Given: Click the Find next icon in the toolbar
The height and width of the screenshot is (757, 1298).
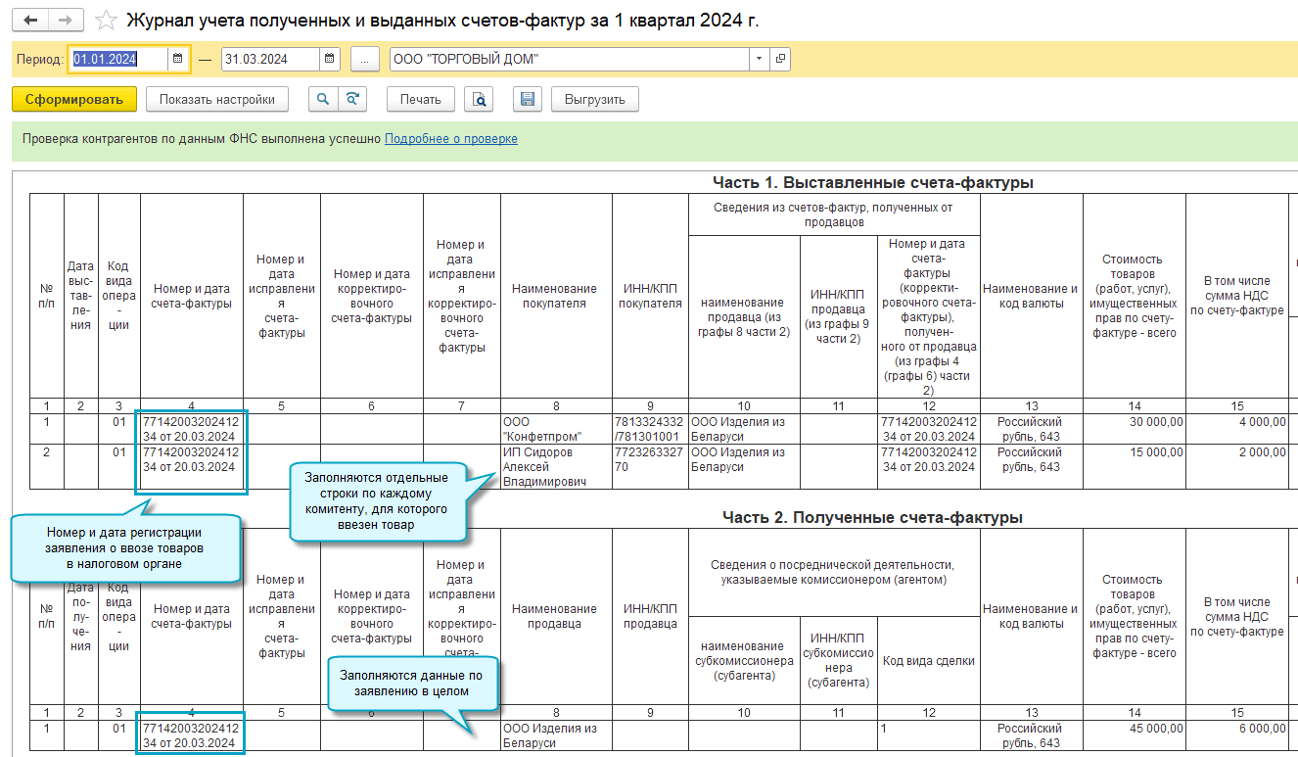Looking at the screenshot, I should tap(351, 99).
